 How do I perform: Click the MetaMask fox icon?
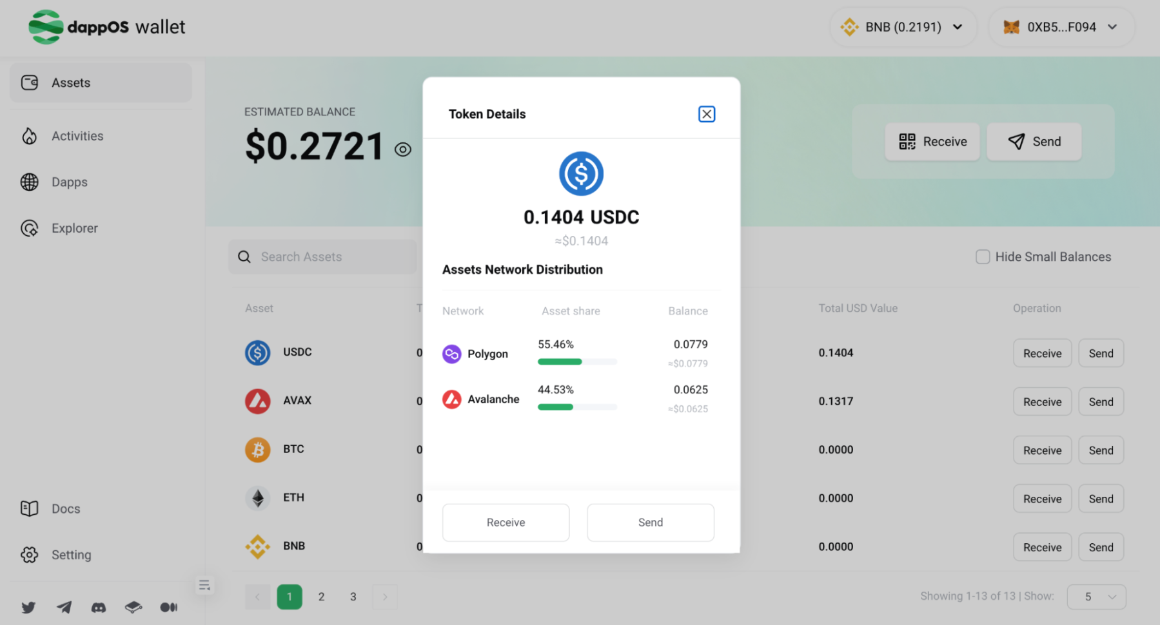point(1012,27)
